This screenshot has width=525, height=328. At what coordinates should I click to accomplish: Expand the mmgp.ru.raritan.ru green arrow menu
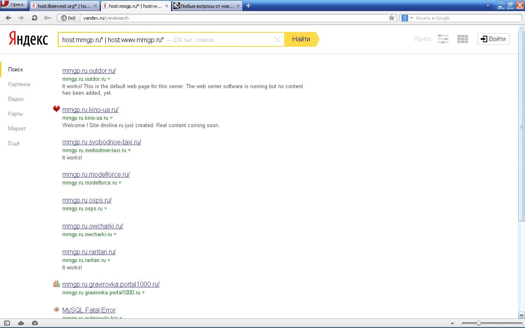(109, 260)
